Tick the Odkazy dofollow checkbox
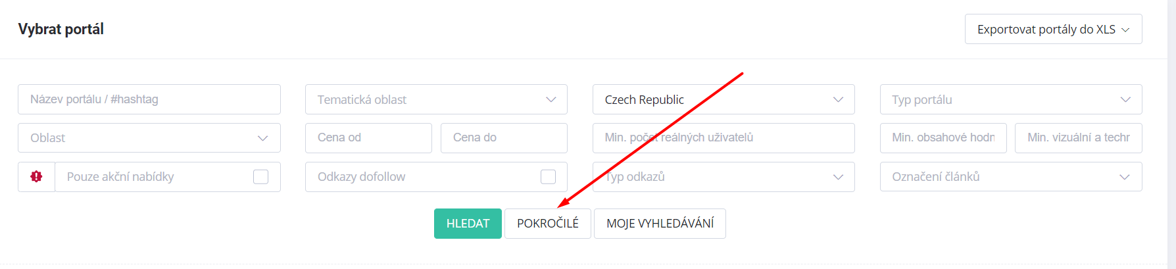 pos(548,176)
